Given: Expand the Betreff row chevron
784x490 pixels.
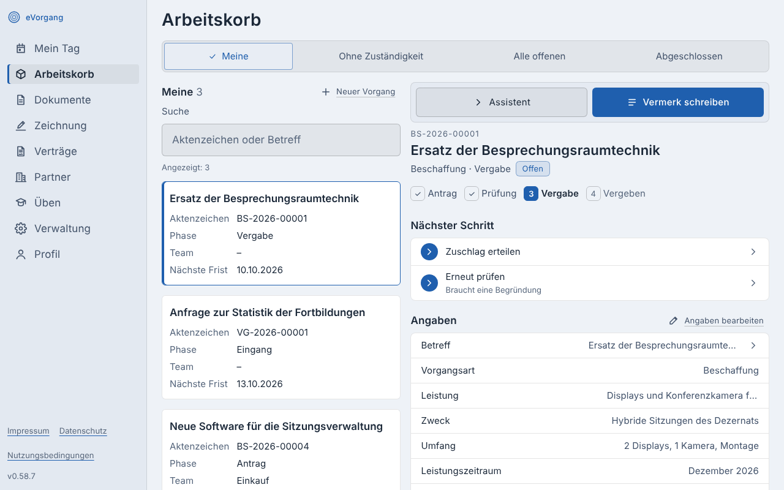Looking at the screenshot, I should pyautogui.click(x=753, y=345).
